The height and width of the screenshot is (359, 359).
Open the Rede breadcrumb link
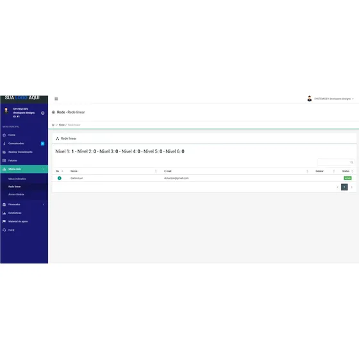[x=62, y=125]
